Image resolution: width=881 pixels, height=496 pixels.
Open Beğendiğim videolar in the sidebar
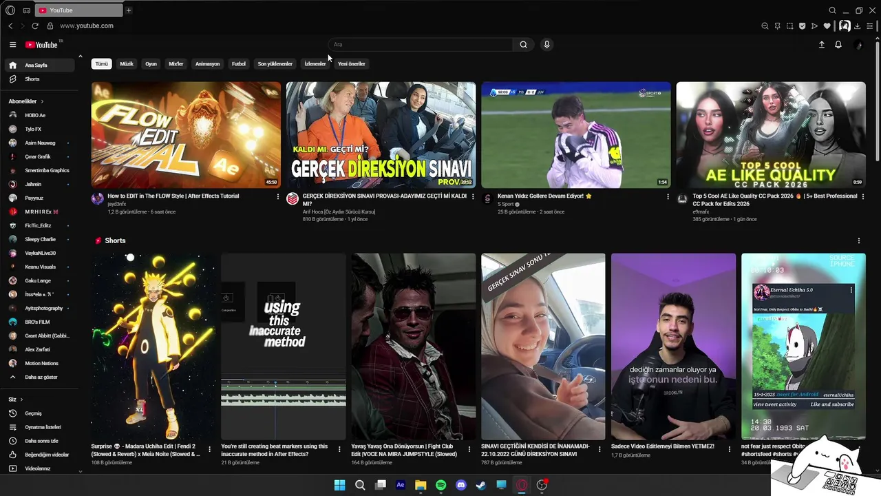(41, 455)
